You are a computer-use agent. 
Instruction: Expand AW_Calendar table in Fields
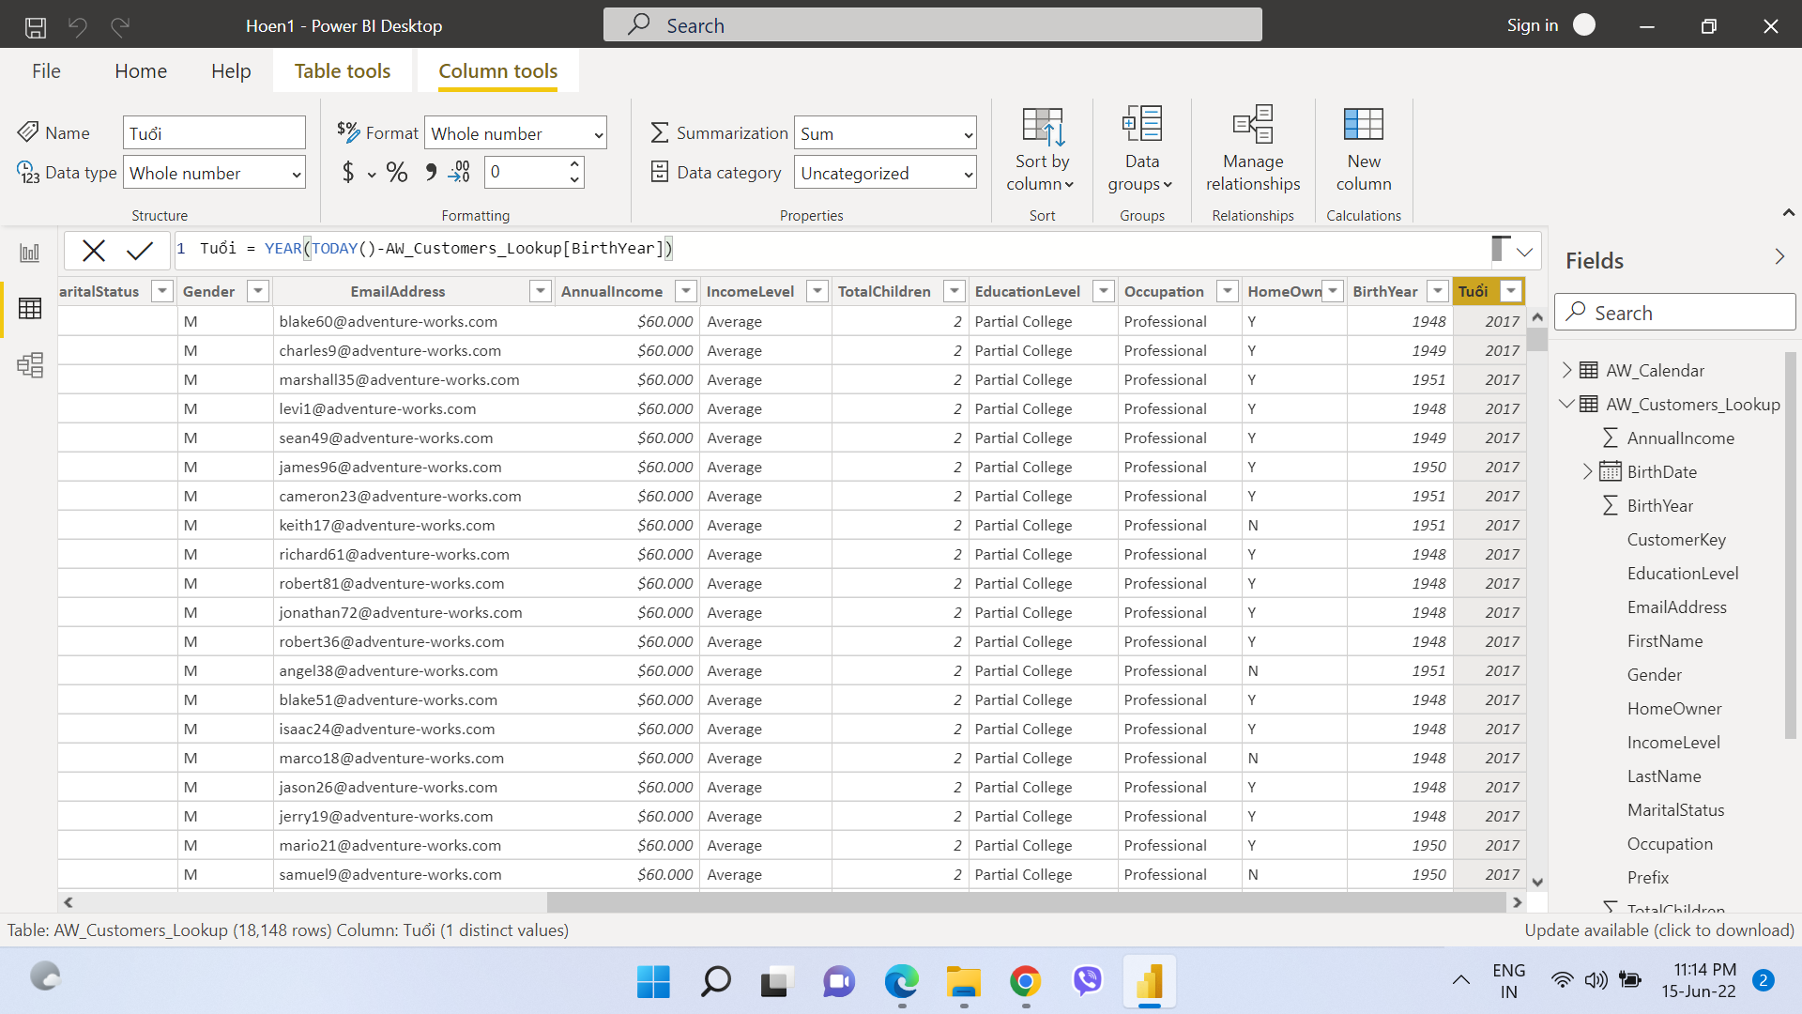[x=1566, y=370]
